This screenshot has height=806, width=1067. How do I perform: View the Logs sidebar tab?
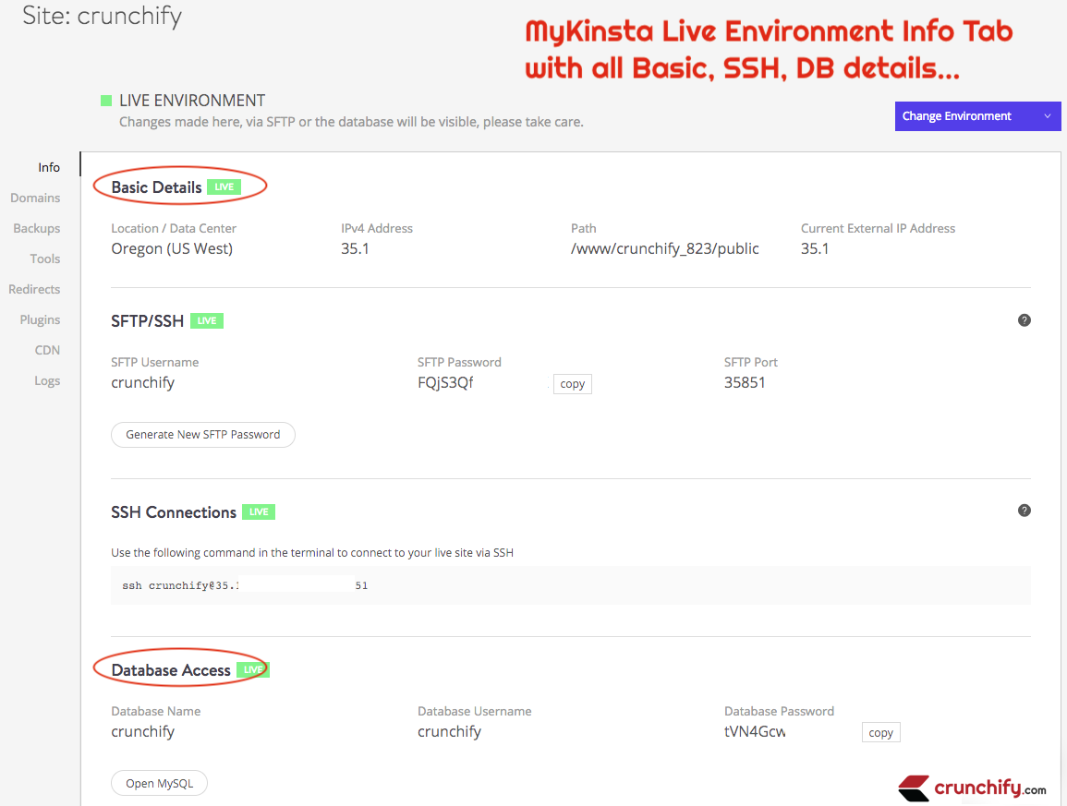pos(47,380)
